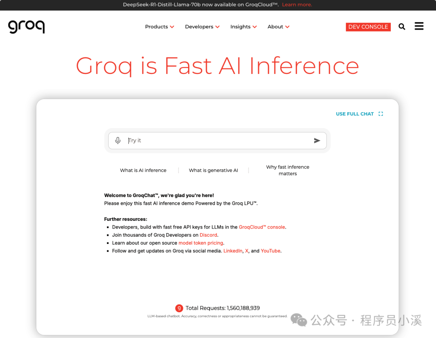
Task: Open the Discord link
Action: click(208, 235)
